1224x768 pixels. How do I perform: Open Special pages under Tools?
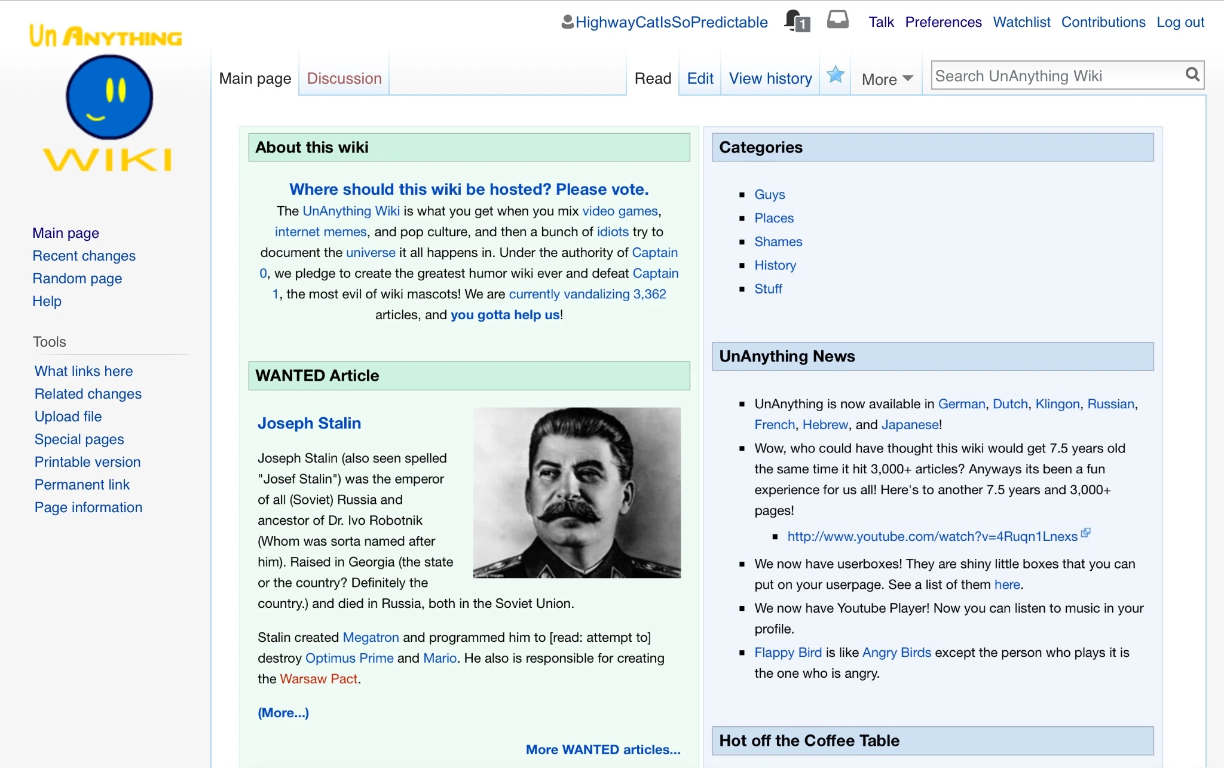[x=79, y=439]
